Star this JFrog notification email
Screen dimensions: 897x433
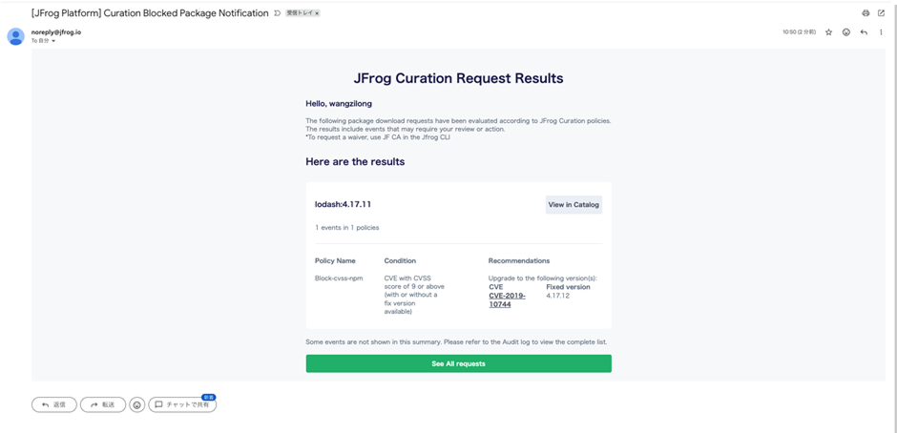[828, 32]
